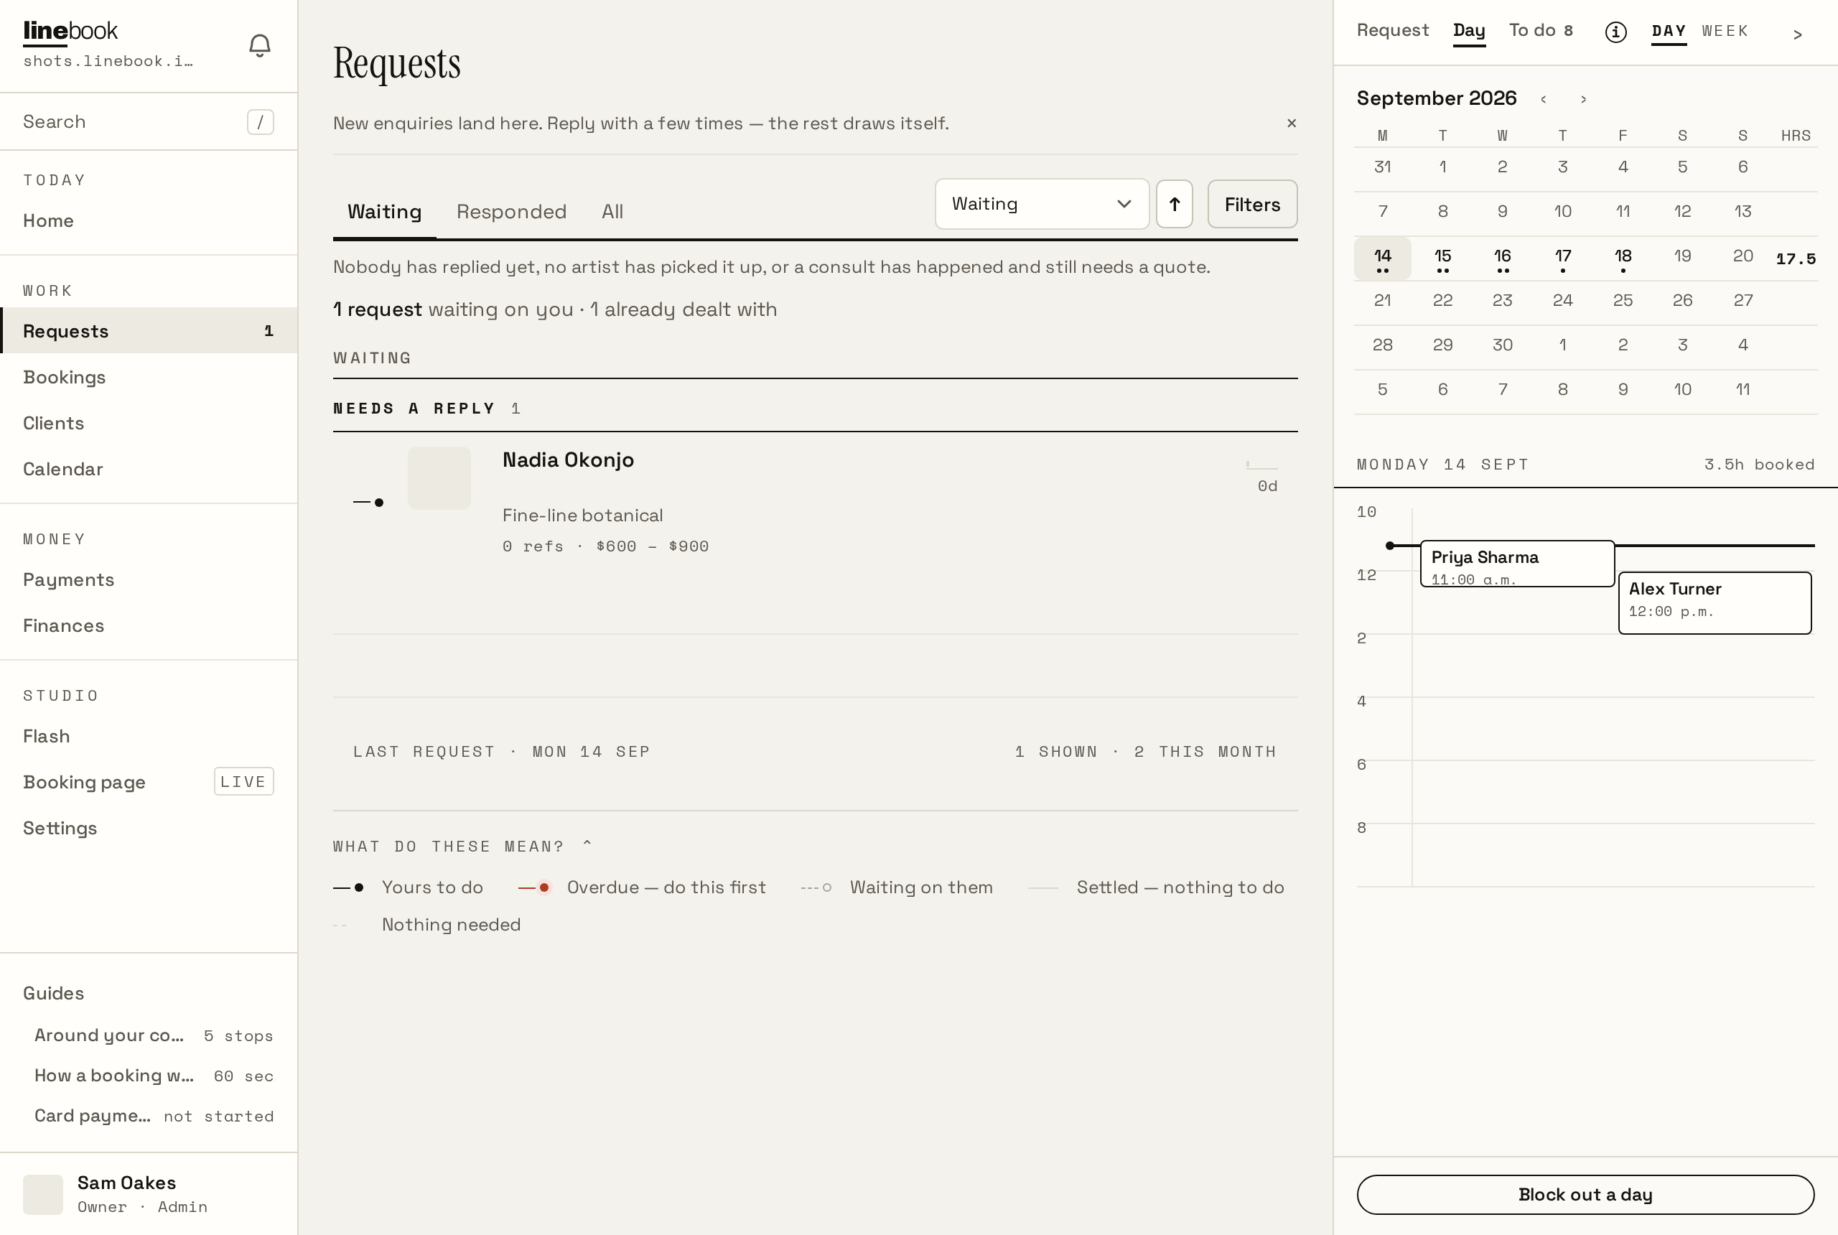Open the Filters button
The image size is (1838, 1235).
[1252, 204]
